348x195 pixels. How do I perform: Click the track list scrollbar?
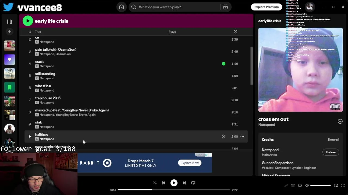251,66
